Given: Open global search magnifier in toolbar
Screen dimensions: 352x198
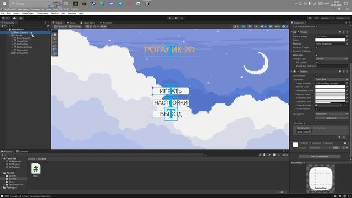Looking at the screenshot, I should 317,18.
